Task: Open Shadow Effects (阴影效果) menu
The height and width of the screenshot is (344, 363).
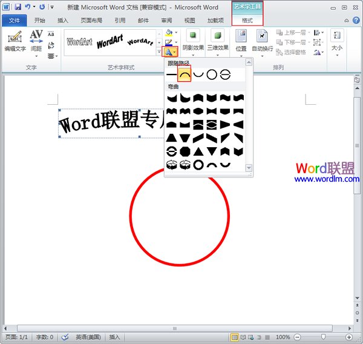Action: (193, 43)
